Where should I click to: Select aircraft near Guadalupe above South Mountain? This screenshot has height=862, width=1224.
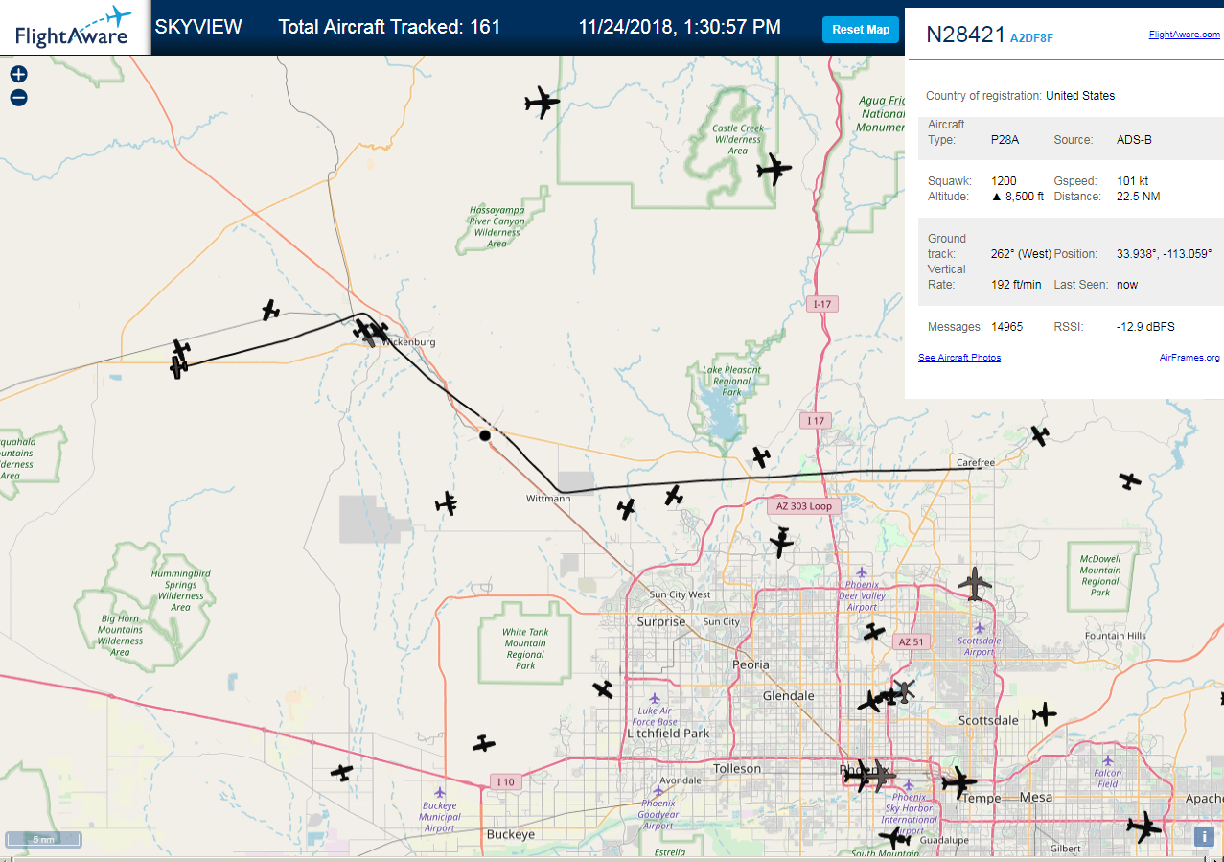click(894, 838)
